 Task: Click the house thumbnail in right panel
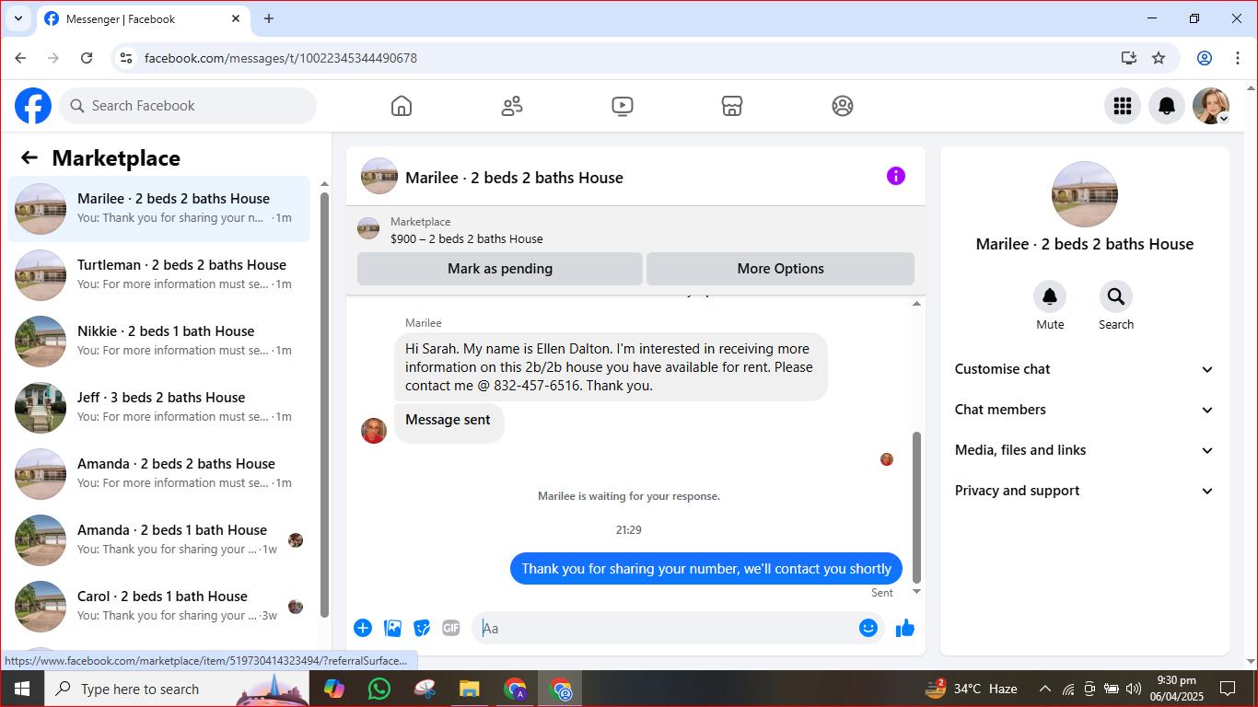coord(1085,194)
